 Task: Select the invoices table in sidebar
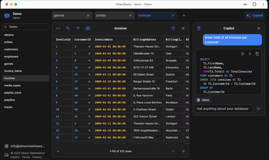pyautogui.click(x=26, y=78)
